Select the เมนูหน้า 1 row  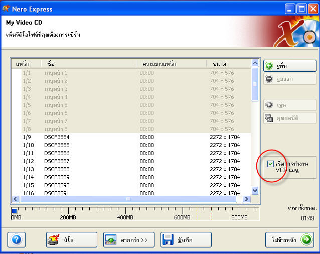click(x=131, y=73)
